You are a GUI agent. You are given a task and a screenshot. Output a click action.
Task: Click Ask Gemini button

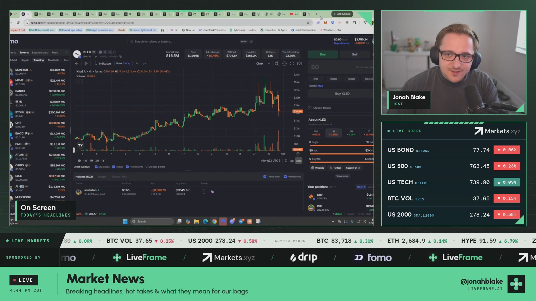[x=342, y=14]
